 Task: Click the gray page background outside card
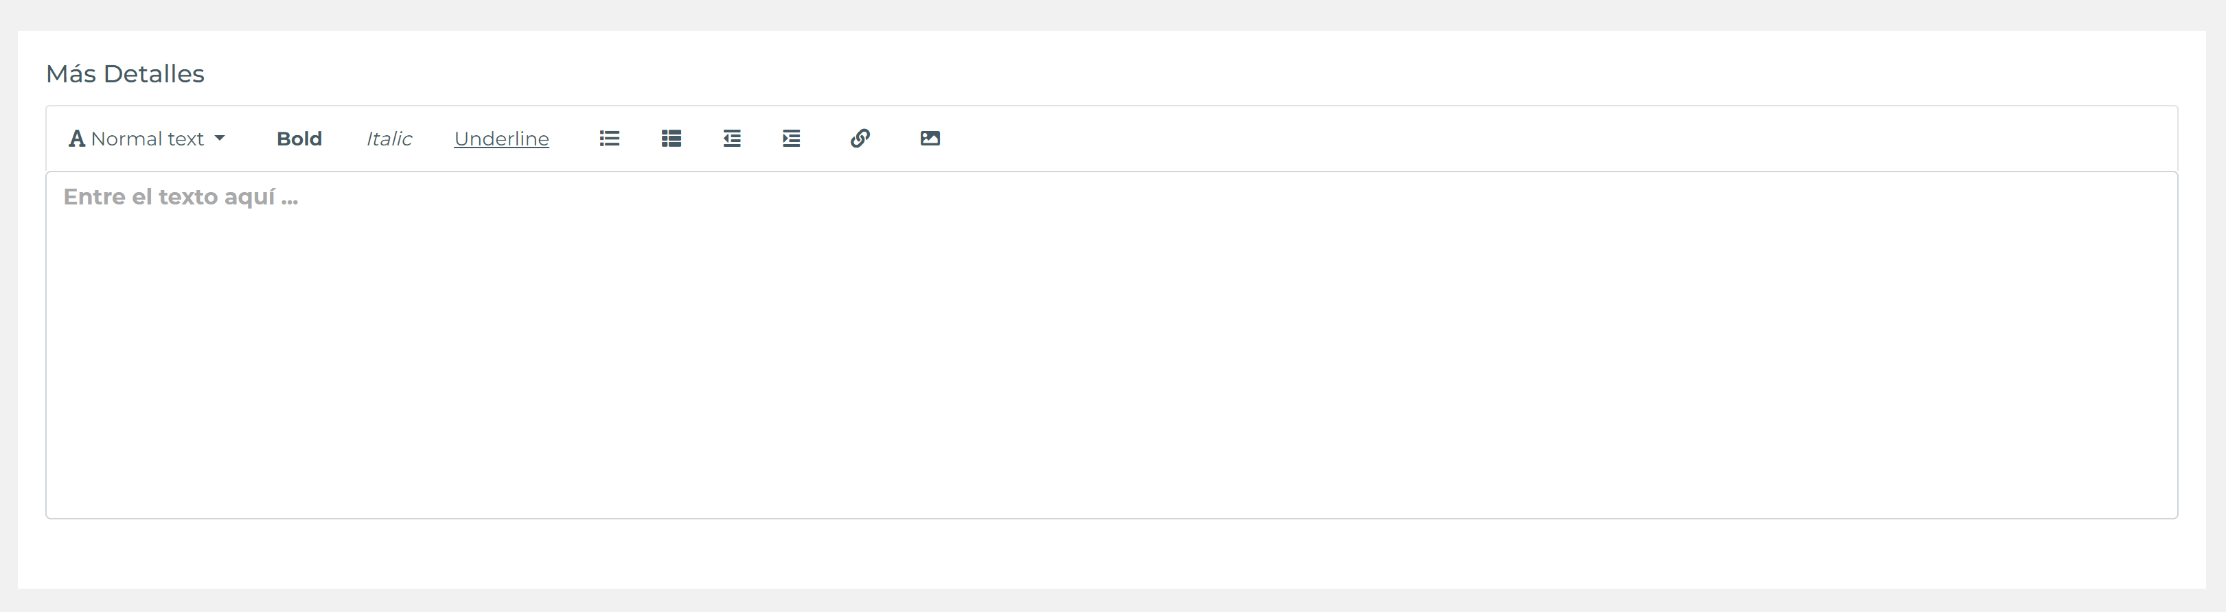[1113, 14]
